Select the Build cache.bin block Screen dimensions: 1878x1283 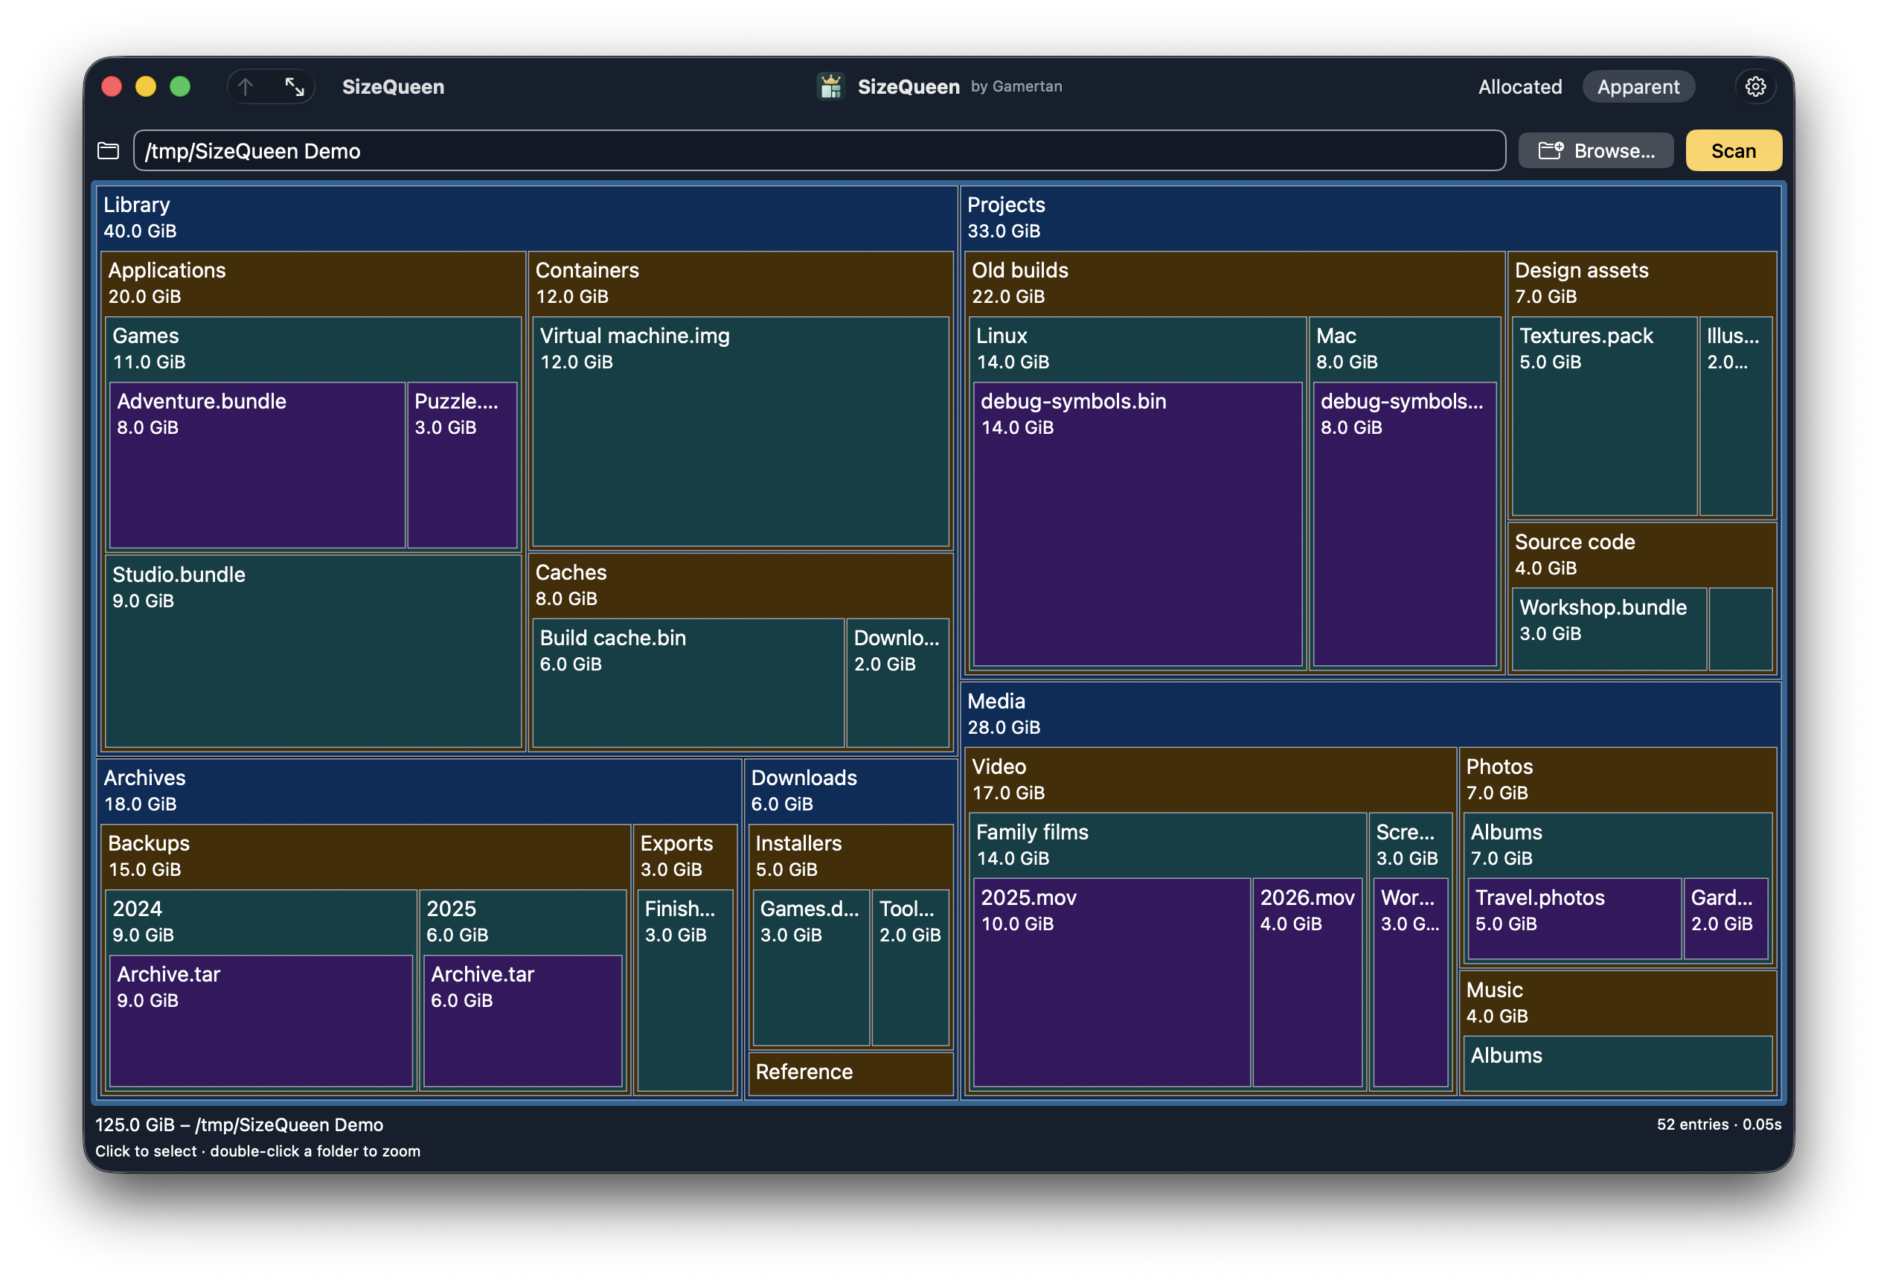tap(688, 683)
